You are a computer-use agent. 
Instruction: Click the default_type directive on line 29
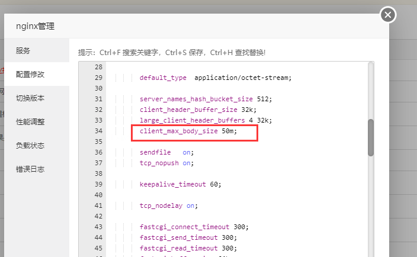point(163,78)
